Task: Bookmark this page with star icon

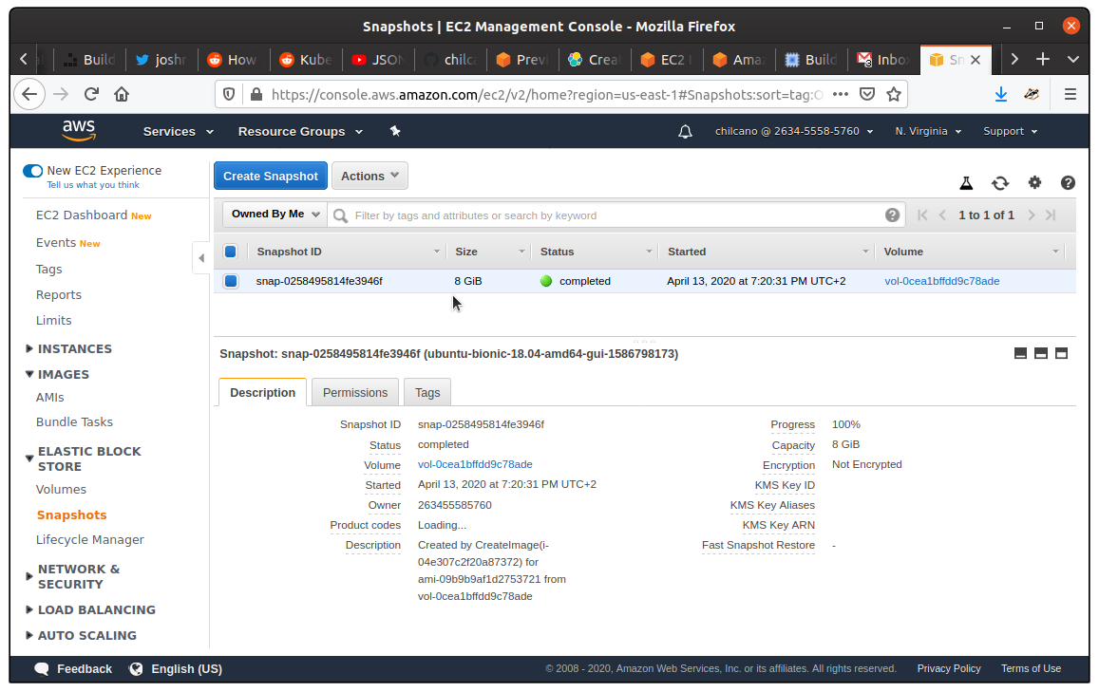Action: (x=894, y=95)
